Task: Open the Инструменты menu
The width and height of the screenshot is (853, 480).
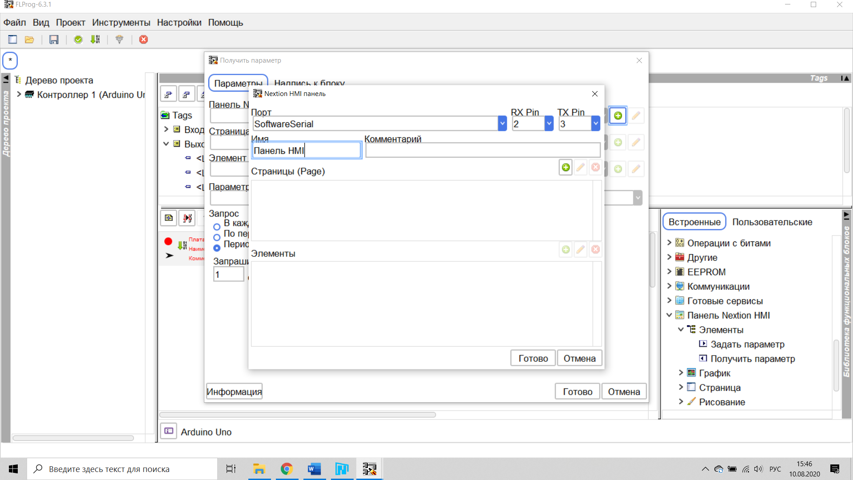Action: tap(121, 23)
